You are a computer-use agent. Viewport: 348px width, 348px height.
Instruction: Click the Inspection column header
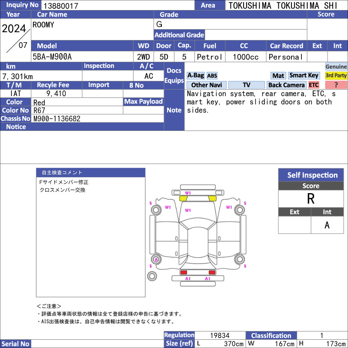pos(107,66)
